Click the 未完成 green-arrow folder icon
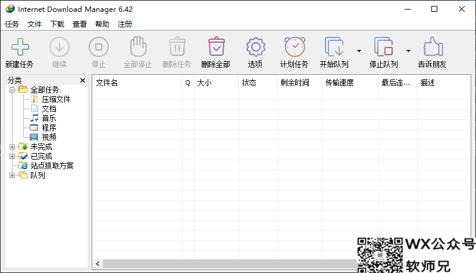This screenshot has width=476, height=273. click(23, 147)
